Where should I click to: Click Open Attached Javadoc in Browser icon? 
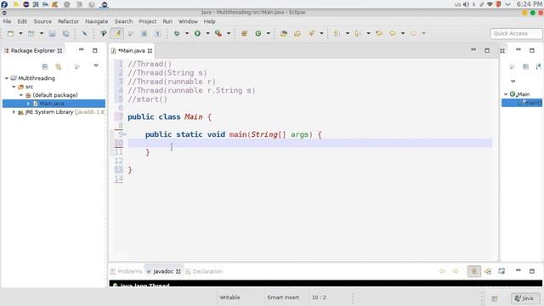click(501, 271)
